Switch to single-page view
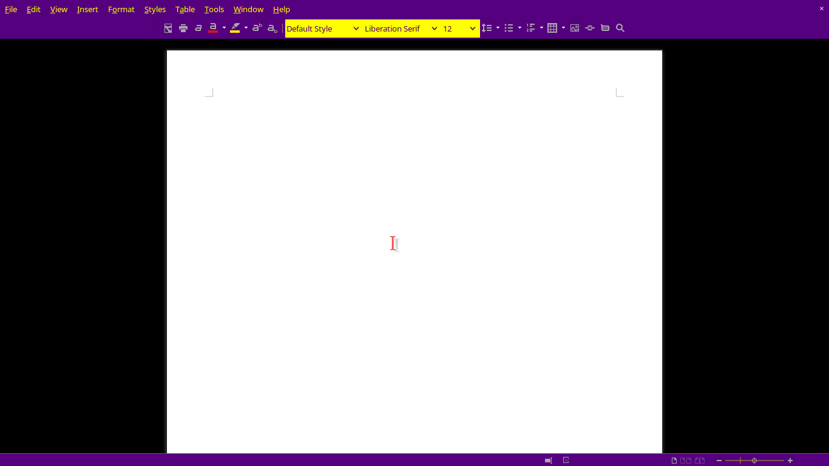This screenshot has height=466, width=829. point(674,461)
